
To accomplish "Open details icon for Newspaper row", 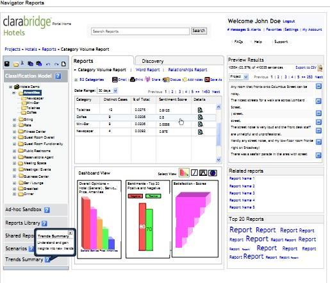I will pos(200,132).
